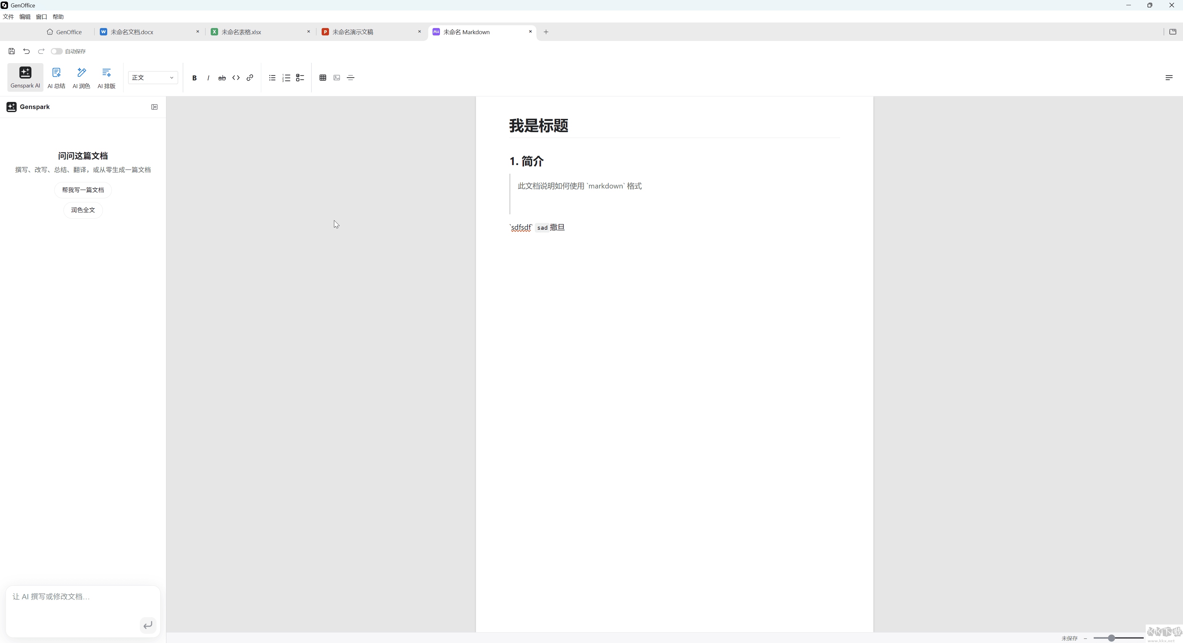
Task: Click 未保存 status in status bar
Action: pyautogui.click(x=1070, y=638)
